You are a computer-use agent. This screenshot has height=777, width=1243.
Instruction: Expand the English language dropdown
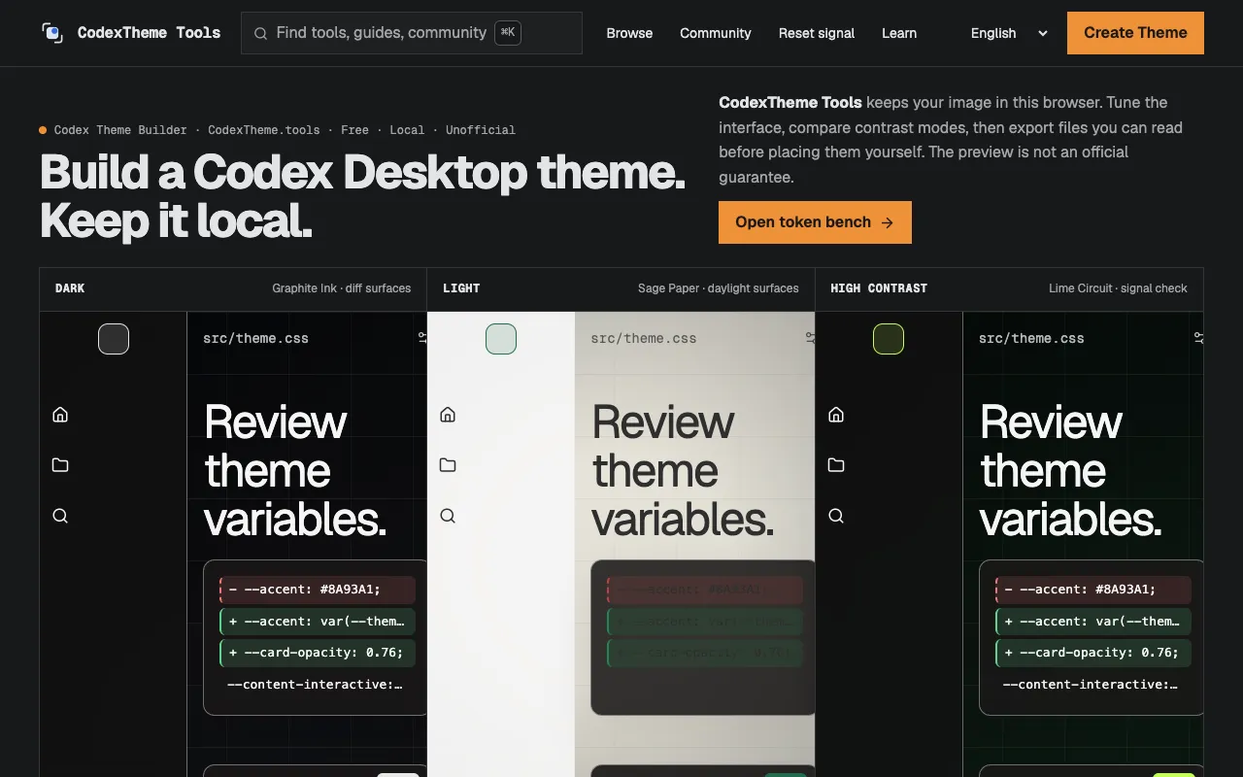pos(1009,33)
